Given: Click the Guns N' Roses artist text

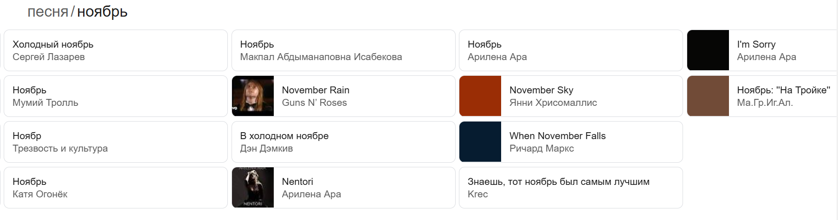Looking at the screenshot, I should 314,103.
